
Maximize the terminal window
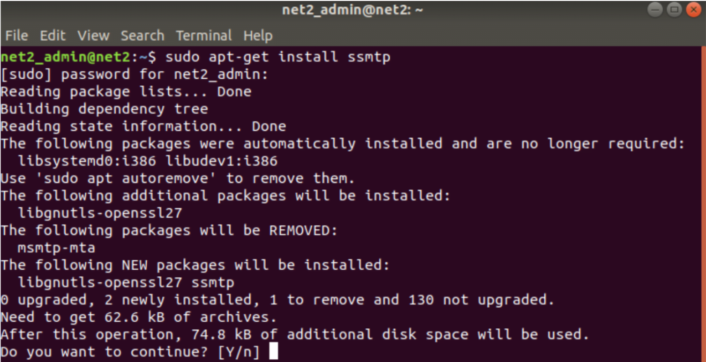coord(674,10)
